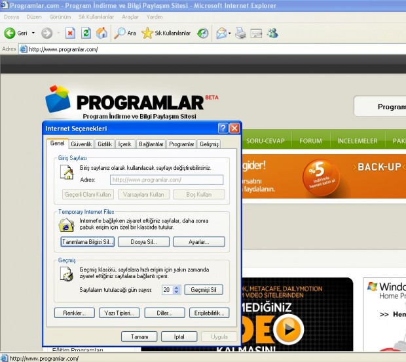Open the Dosya menu
Viewport: 406px width, 362px height.
12,17
